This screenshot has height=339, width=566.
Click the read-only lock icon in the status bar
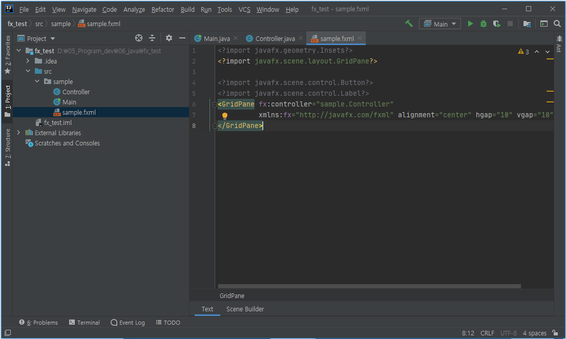[x=555, y=333]
